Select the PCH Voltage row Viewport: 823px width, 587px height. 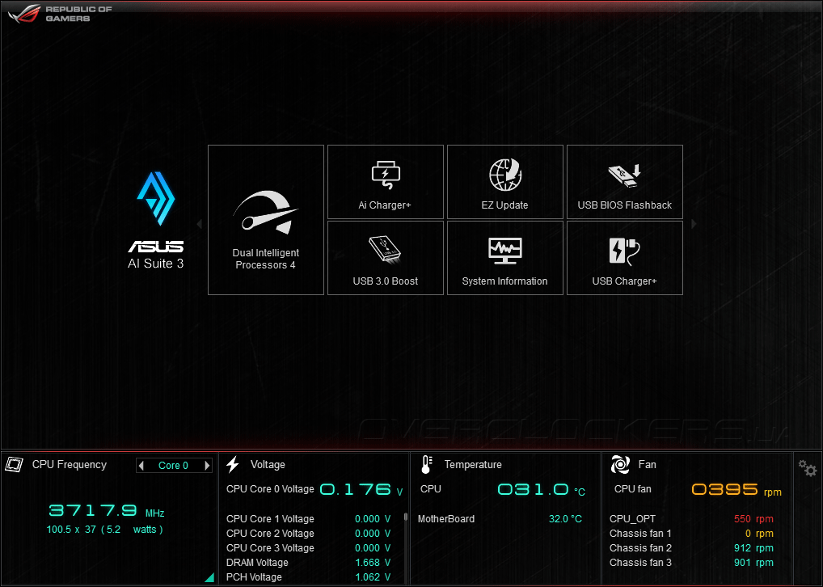309,577
